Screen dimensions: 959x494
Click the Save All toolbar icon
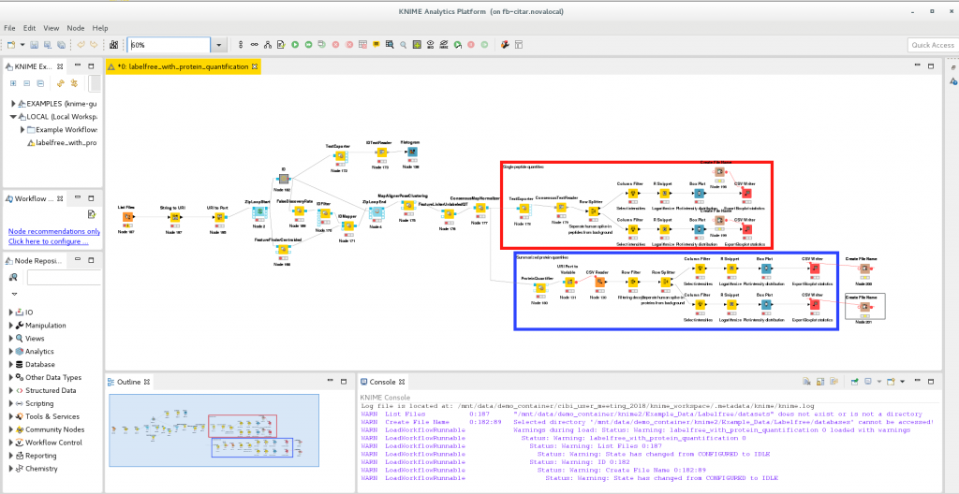[61, 45]
